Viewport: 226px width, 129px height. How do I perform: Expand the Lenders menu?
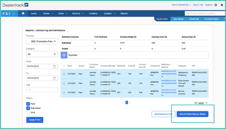click(x=109, y=13)
